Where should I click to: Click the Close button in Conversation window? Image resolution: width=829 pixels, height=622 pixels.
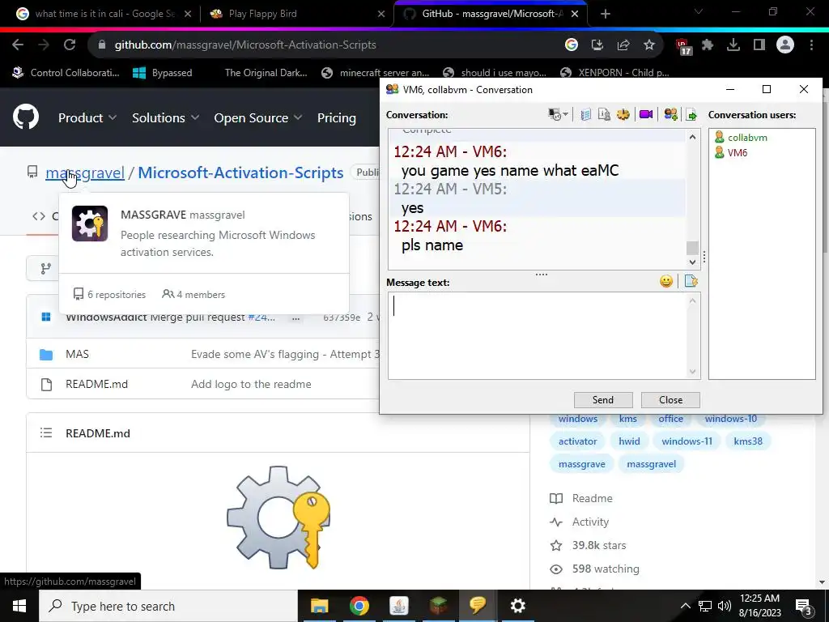pos(670,400)
